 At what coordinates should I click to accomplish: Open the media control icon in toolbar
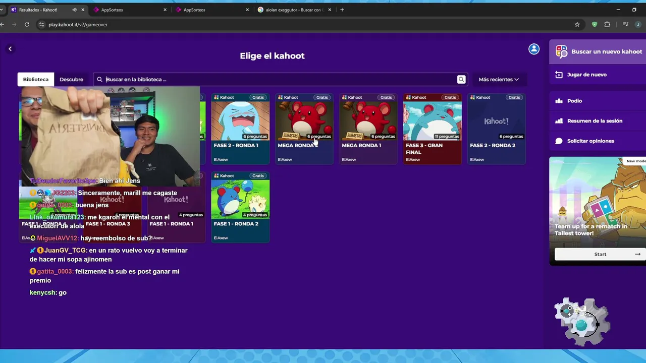pyautogui.click(x=626, y=24)
